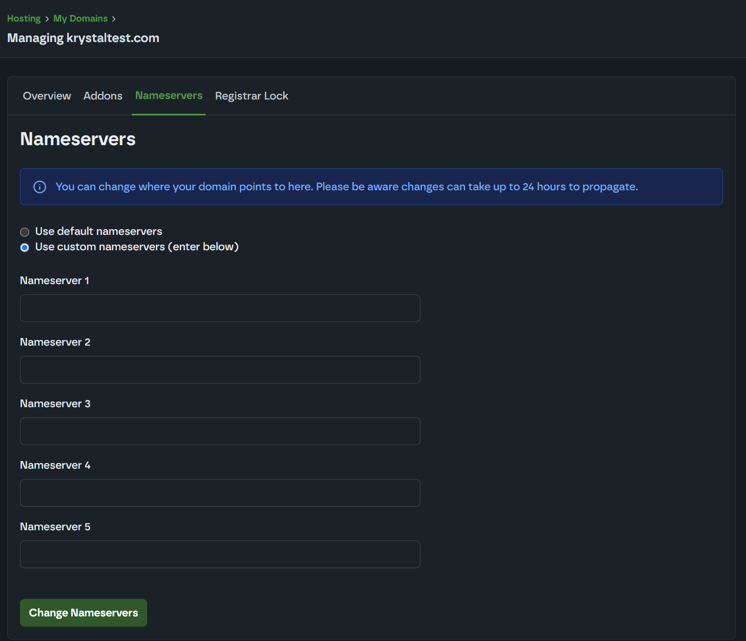Click the chevron after My Domains
Screen dimensions: 746x641
tap(114, 19)
